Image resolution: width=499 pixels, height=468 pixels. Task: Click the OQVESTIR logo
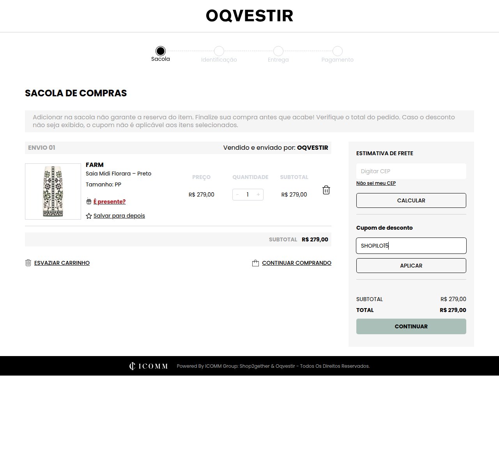[249, 16]
